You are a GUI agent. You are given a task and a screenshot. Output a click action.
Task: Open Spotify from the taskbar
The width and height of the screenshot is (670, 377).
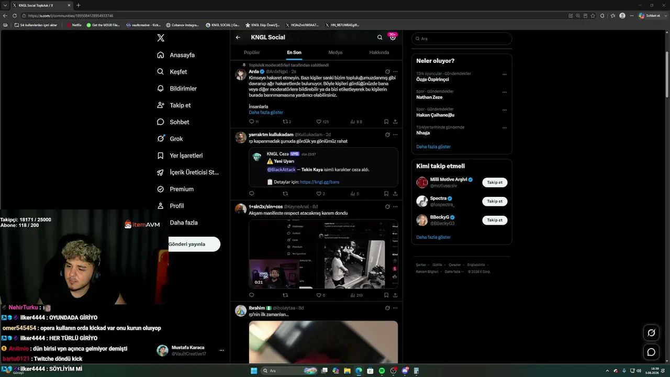click(382, 371)
